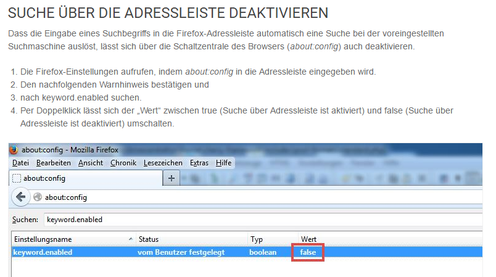Click the Suchen label

(x=25, y=220)
